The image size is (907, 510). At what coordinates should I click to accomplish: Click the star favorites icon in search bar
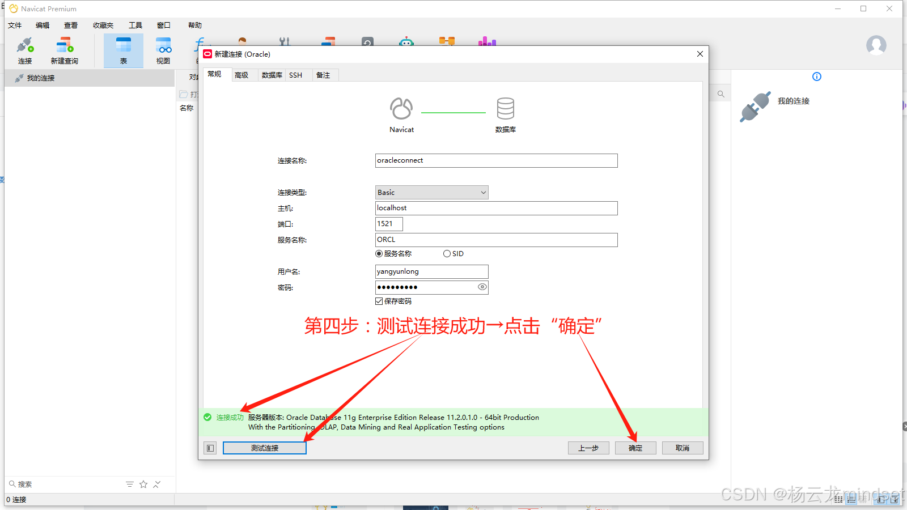(143, 484)
